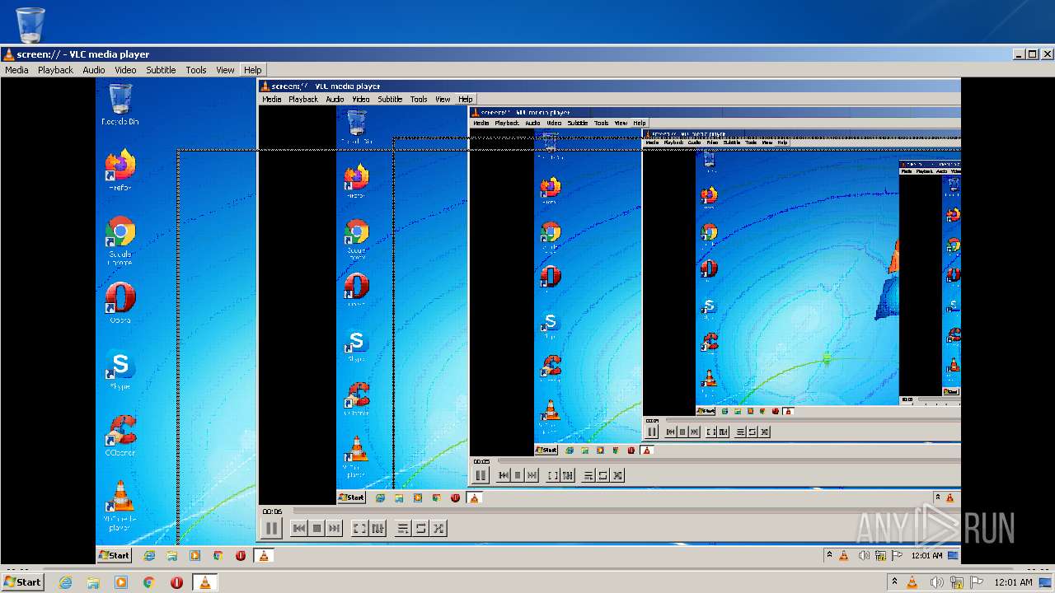Image resolution: width=1055 pixels, height=593 pixels.
Task: Open the network icon in the bottom tray
Action: (x=959, y=582)
